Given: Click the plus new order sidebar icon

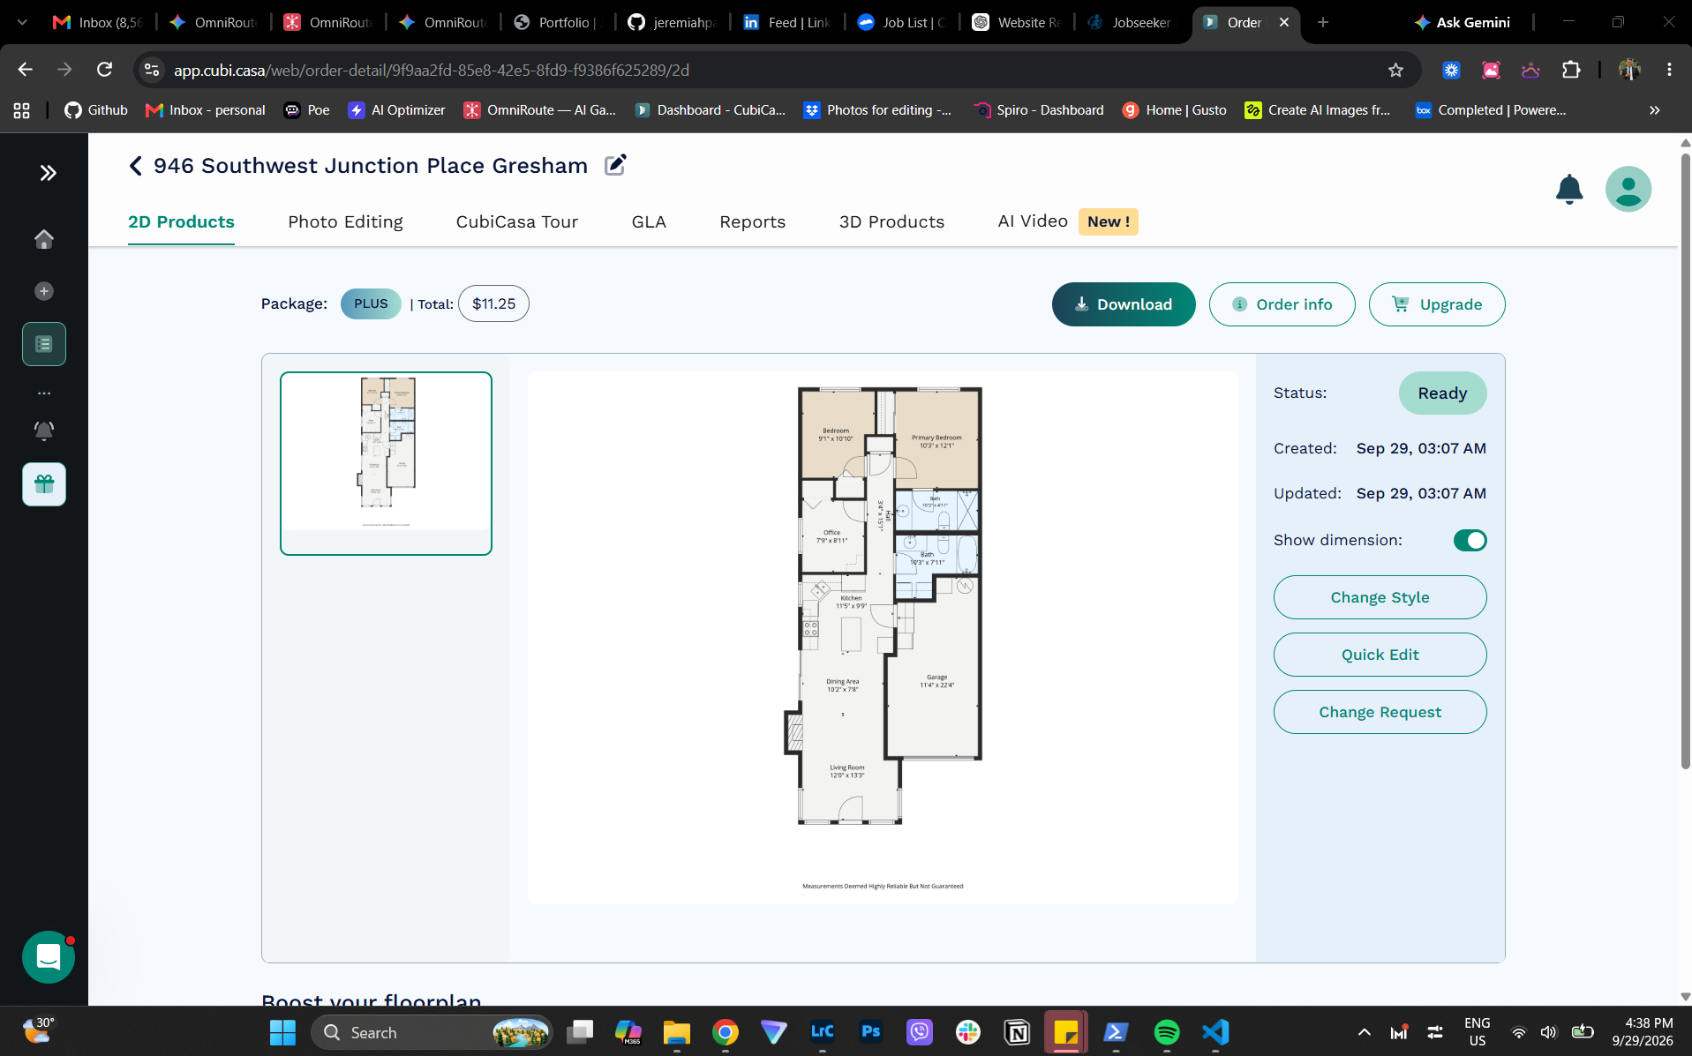Looking at the screenshot, I should click(44, 291).
